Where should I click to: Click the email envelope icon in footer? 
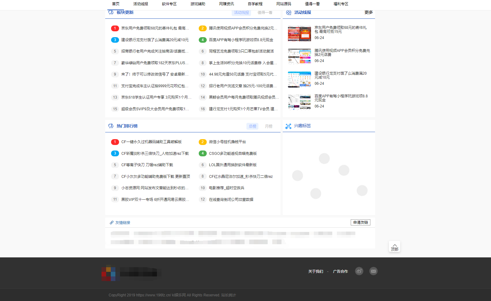click(x=373, y=271)
